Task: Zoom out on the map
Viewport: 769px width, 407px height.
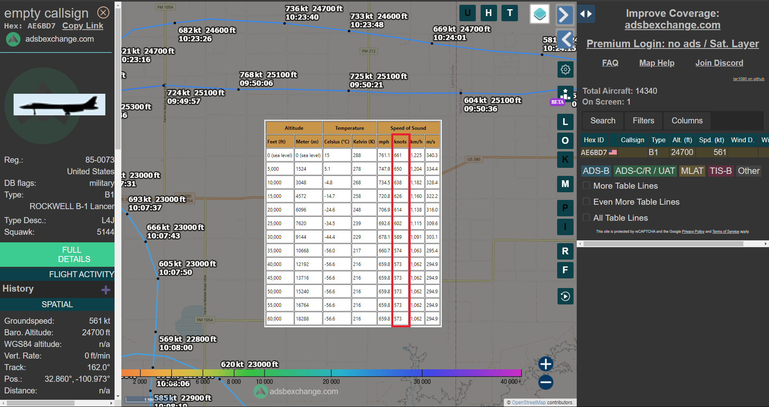Action: [x=546, y=382]
